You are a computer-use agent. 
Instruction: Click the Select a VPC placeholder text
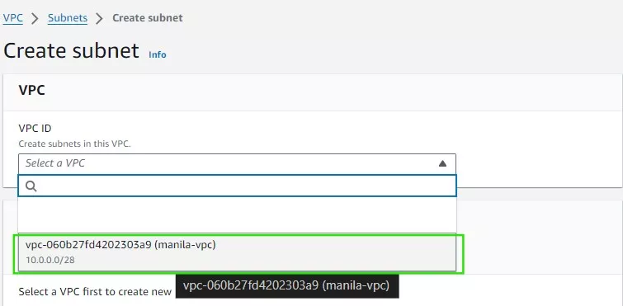[55, 163]
